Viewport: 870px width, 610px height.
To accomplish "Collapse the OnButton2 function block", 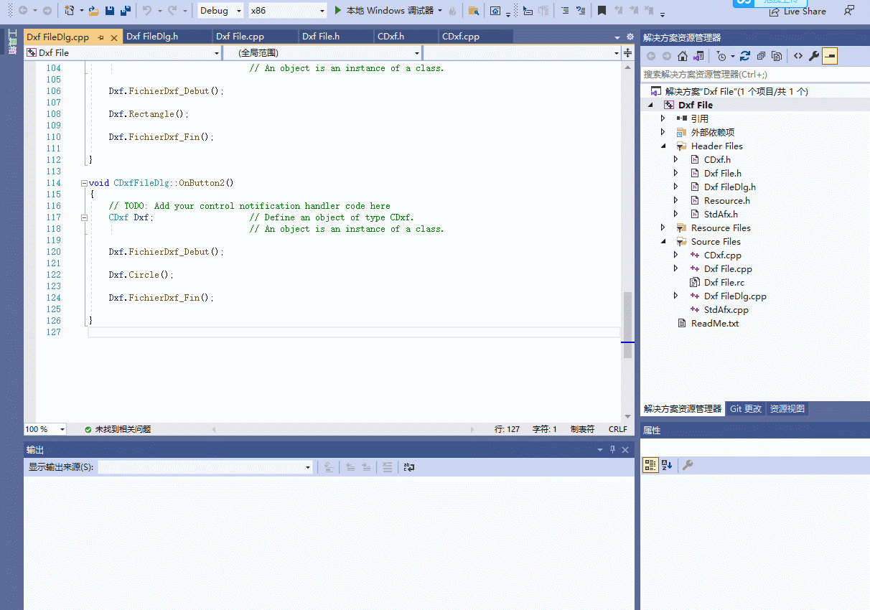I will pyautogui.click(x=85, y=183).
